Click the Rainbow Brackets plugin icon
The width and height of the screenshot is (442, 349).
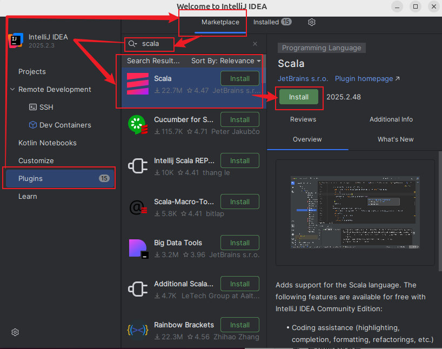pyautogui.click(x=138, y=330)
